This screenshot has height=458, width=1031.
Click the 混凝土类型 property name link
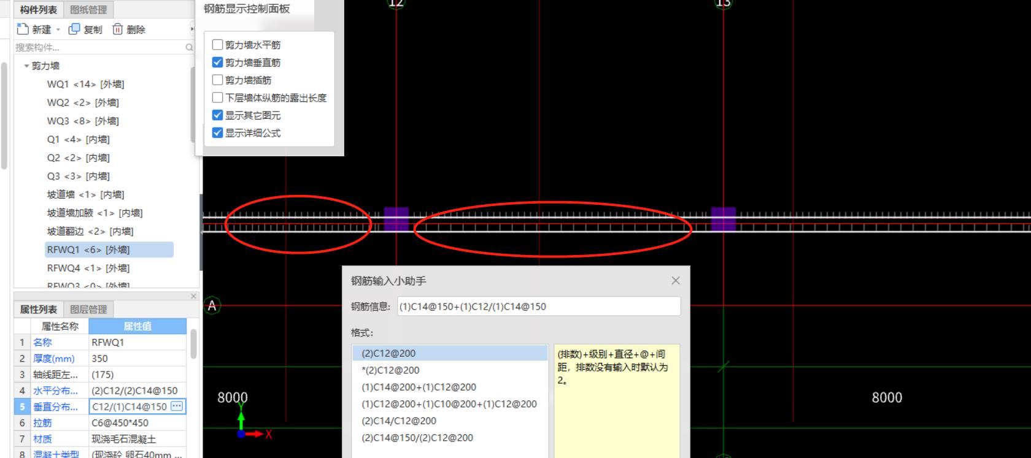pyautogui.click(x=56, y=454)
